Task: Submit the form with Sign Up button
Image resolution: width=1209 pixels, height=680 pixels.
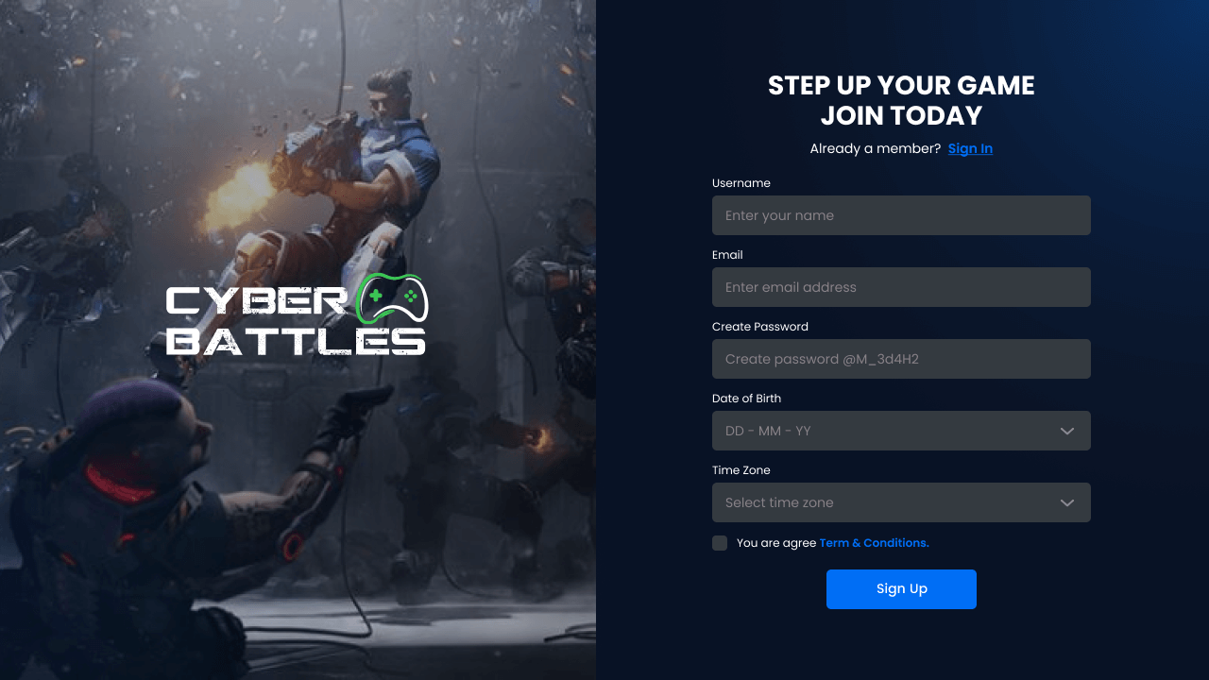Action: (901, 589)
